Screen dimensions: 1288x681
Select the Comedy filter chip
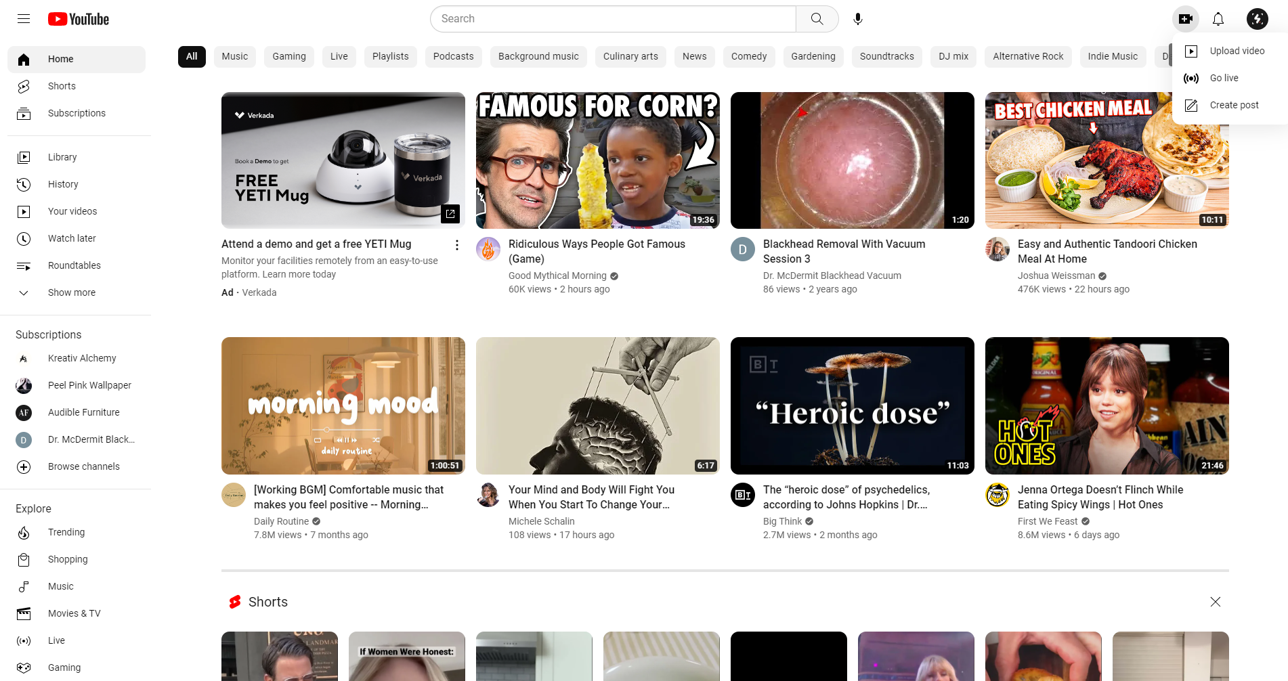pos(749,56)
